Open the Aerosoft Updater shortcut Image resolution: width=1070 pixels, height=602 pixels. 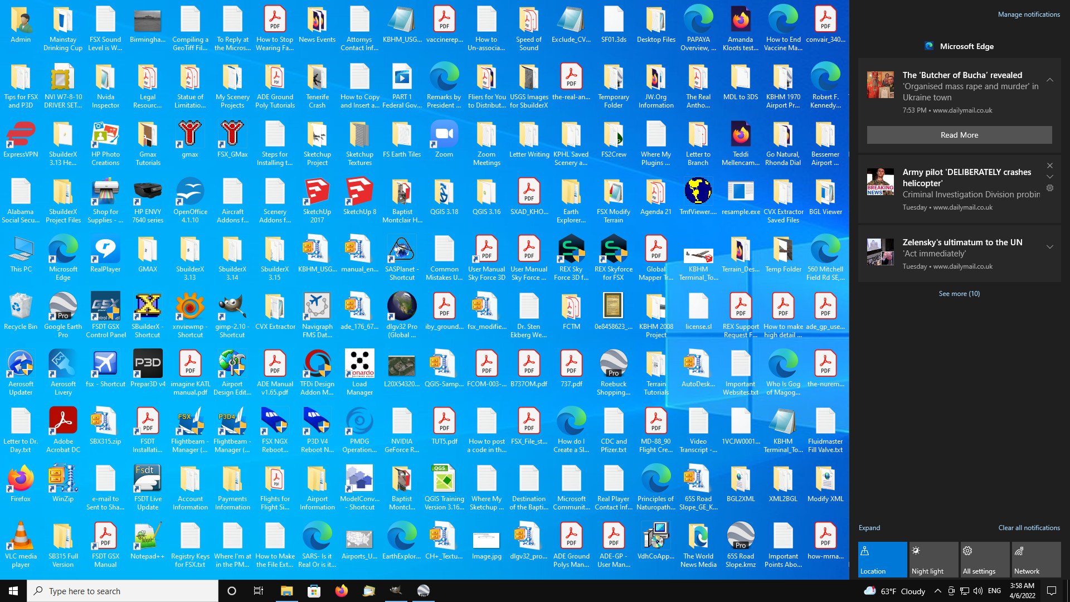pyautogui.click(x=21, y=372)
